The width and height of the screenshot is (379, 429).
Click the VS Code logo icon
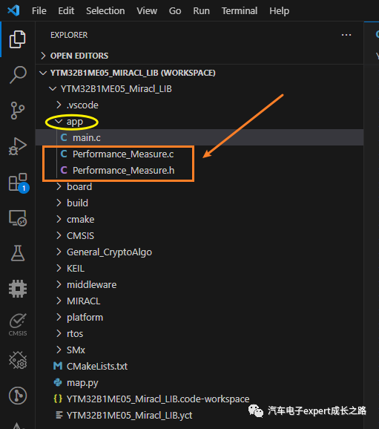[x=13, y=10]
